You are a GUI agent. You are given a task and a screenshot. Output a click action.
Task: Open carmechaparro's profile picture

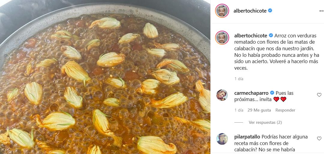(x=222, y=95)
